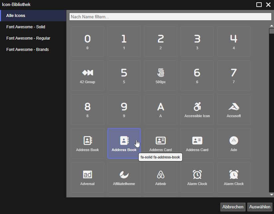This screenshot has width=274, height=214.
Task: Pick the digit 2 icon tile
Action: [x=161, y=42]
